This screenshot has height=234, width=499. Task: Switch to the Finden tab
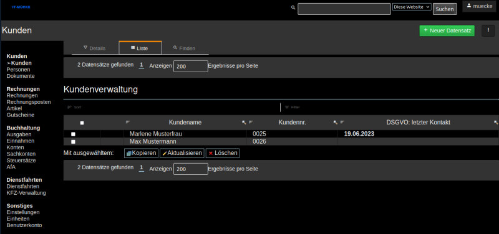point(184,49)
